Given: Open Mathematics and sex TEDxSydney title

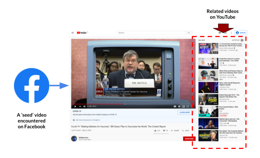Looking at the screenshot, I should [x=229, y=120].
